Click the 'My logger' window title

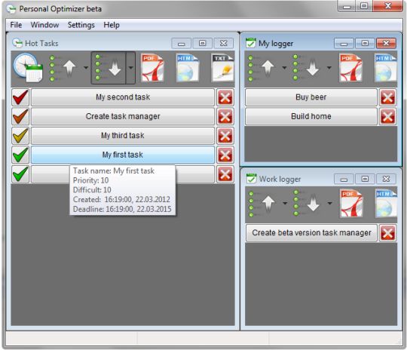tap(276, 44)
